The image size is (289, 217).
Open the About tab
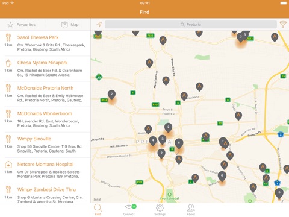(191, 210)
